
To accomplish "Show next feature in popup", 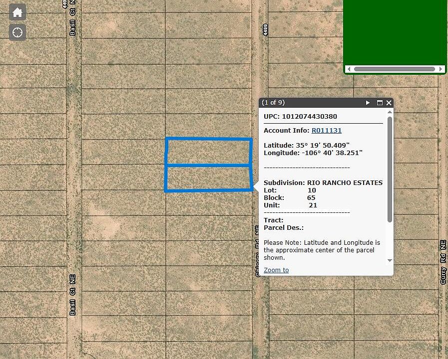I will (x=368, y=103).
